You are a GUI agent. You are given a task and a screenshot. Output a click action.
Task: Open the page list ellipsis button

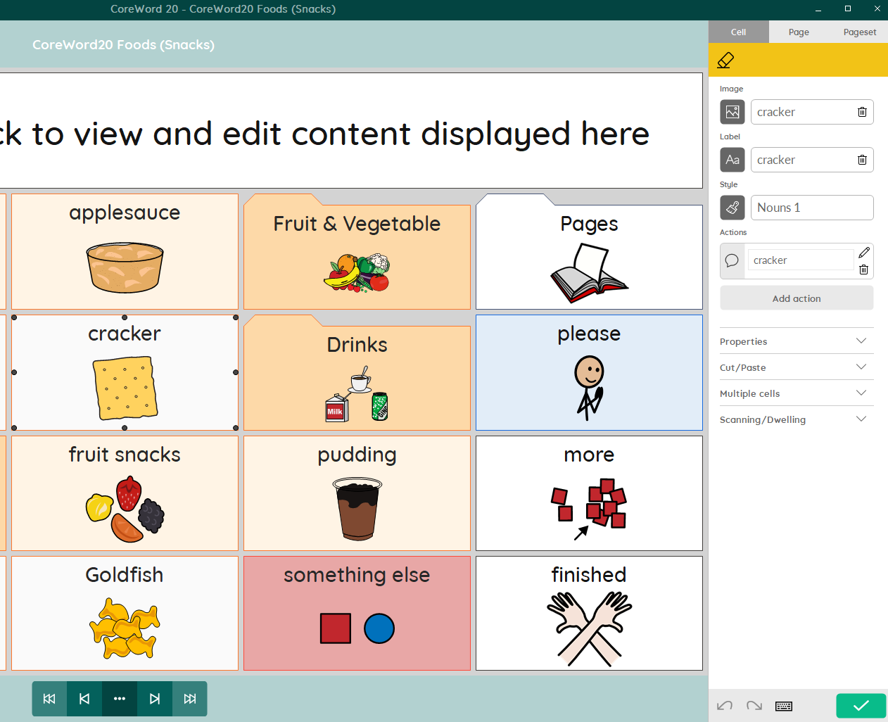tap(120, 699)
